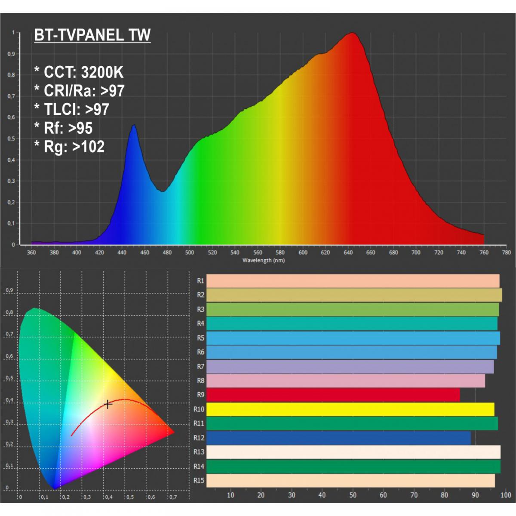Viewport: 516px width, 516px height.
Task: Select the R5 cyan bar
Action: pos(353,338)
